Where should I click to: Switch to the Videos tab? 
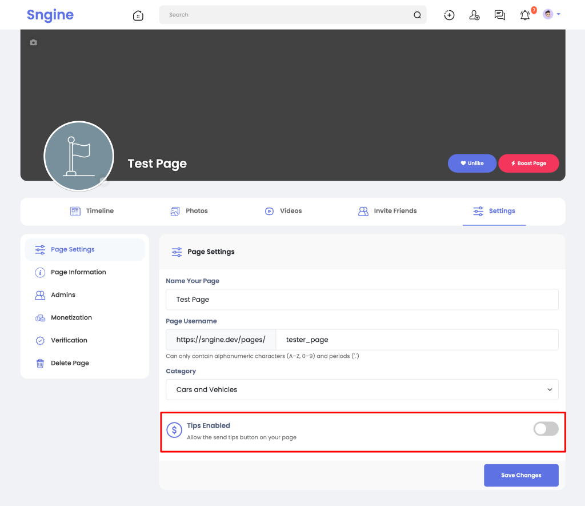pyautogui.click(x=283, y=211)
